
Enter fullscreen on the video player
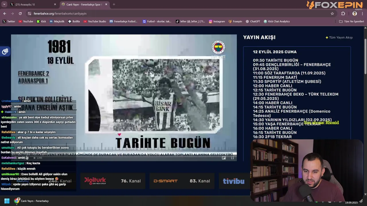tap(233, 158)
